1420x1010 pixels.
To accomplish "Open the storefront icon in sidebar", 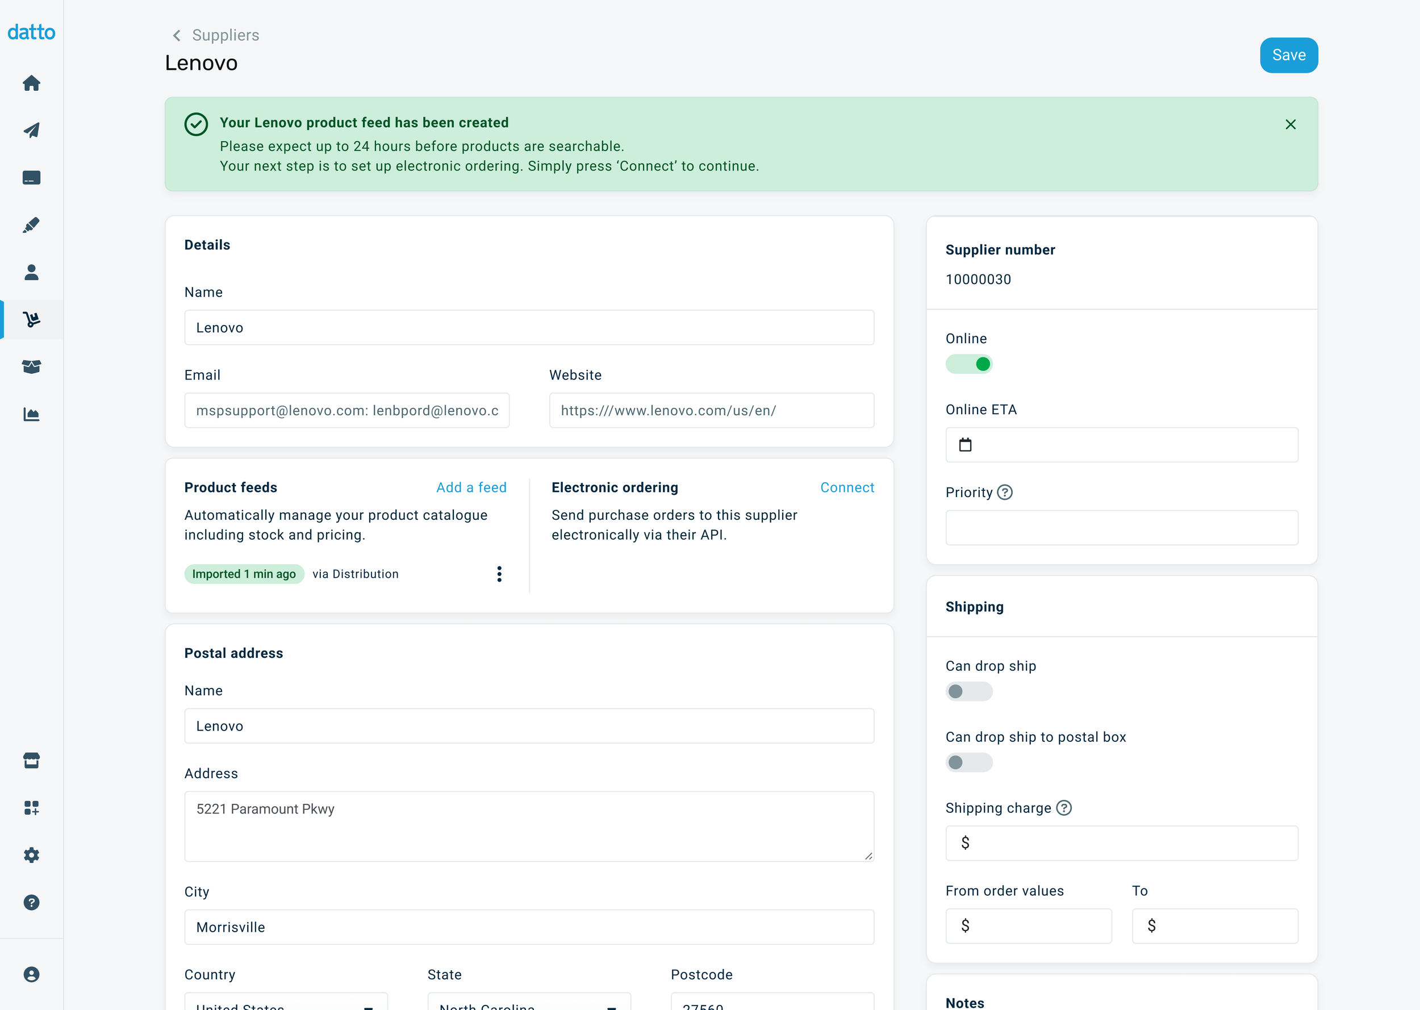I will (31, 761).
